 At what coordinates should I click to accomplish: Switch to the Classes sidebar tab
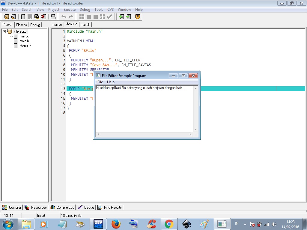pos(21,25)
